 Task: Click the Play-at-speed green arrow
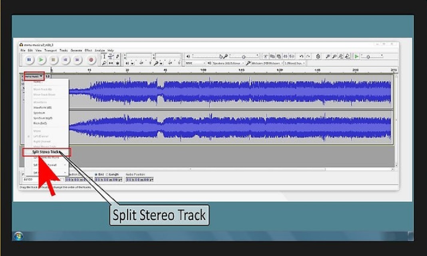[x=356, y=57]
